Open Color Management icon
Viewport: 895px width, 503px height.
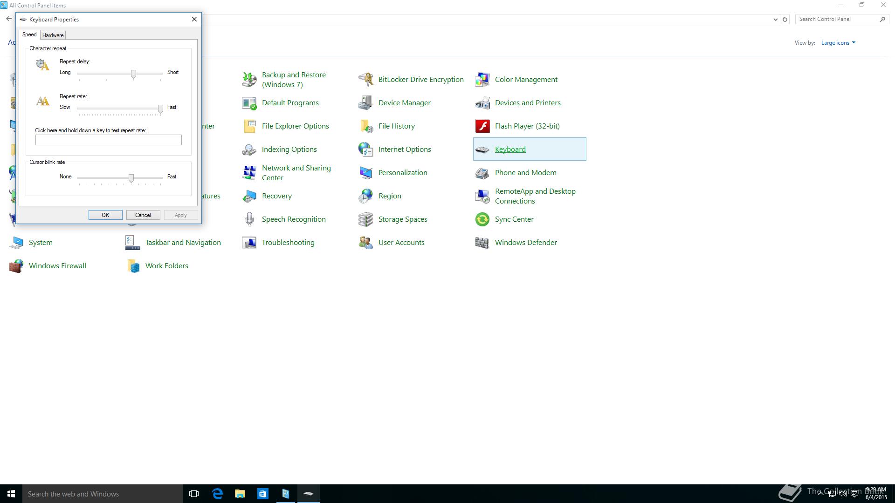tap(482, 80)
